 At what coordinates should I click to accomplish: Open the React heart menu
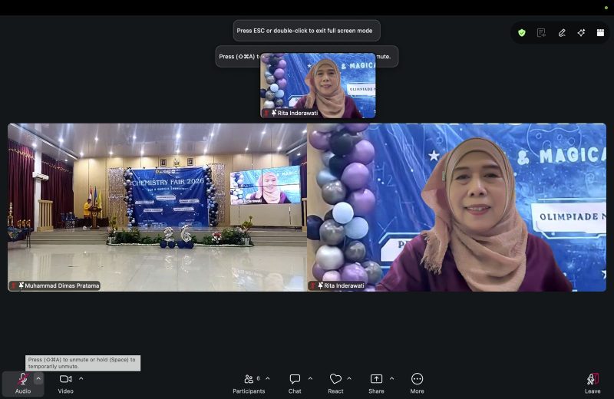pos(335,384)
